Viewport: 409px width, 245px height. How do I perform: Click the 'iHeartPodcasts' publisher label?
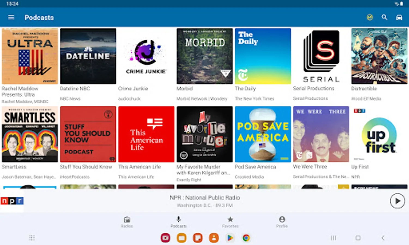(x=75, y=177)
